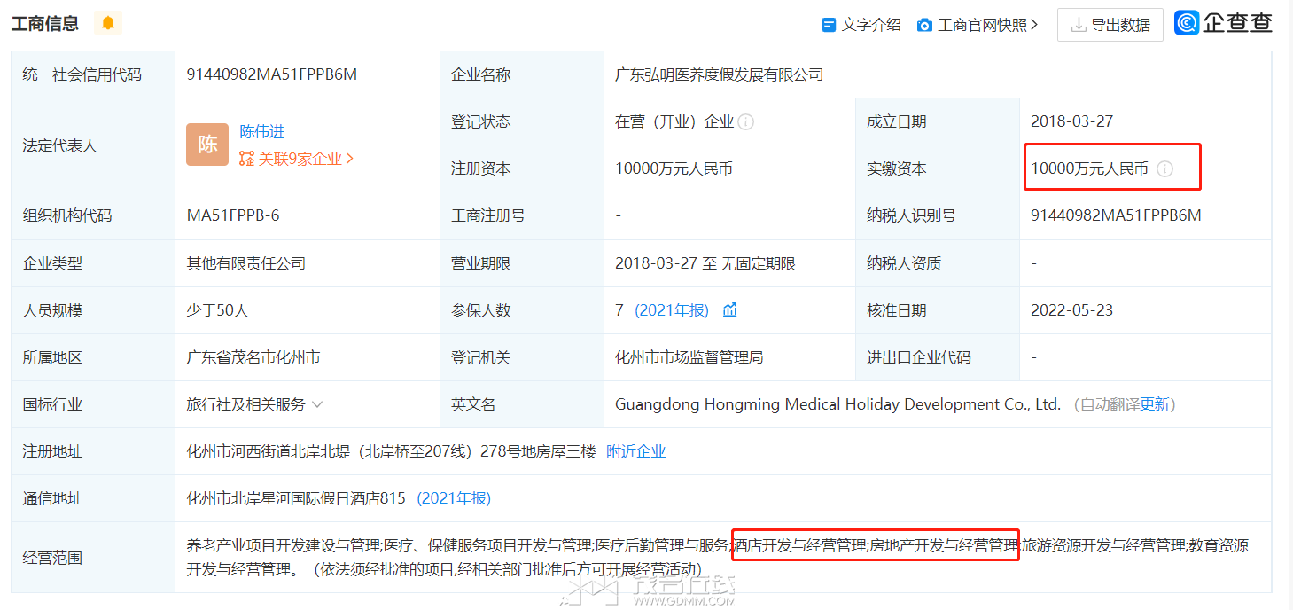Viewport: 1293px width, 610px height.
Task: Expand the 旅行社及相关服务 industry dropdown
Action: tap(317, 404)
